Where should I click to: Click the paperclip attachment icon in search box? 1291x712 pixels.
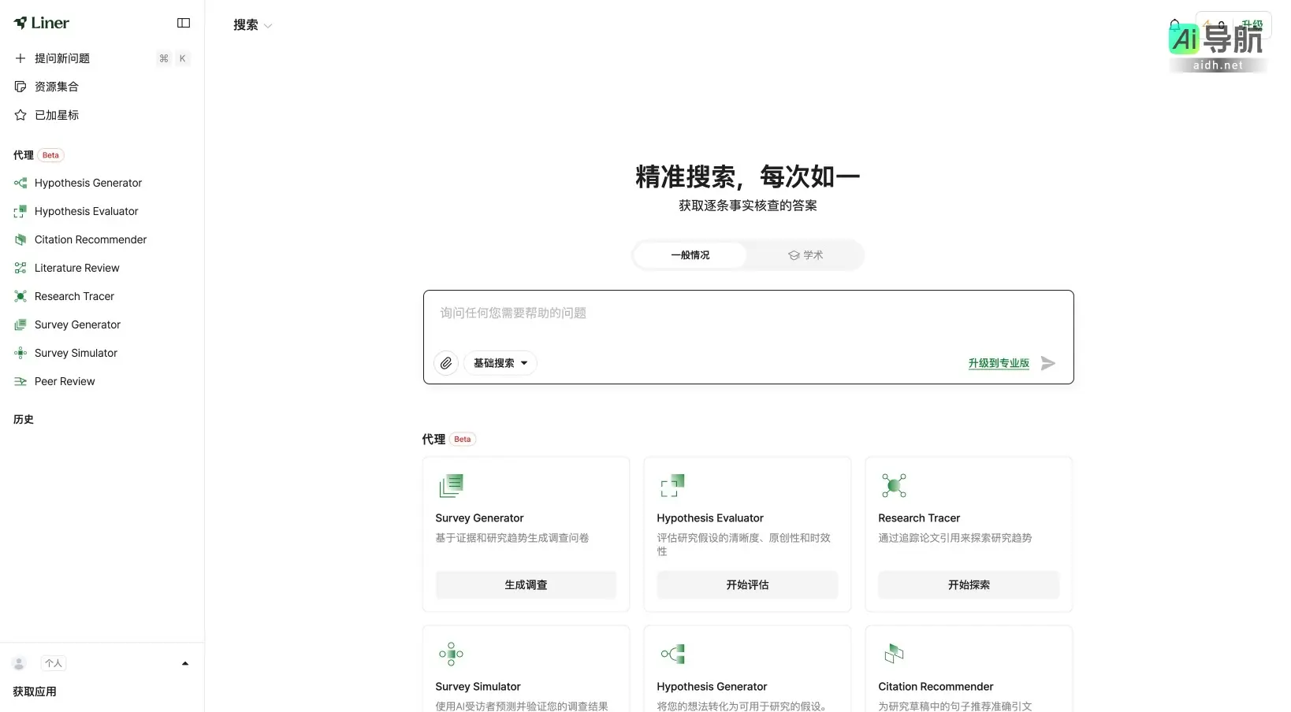click(445, 363)
